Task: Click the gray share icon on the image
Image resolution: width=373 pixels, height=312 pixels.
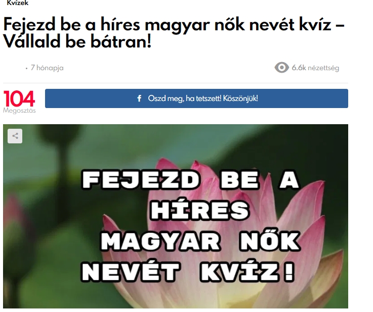Action: pos(15,136)
